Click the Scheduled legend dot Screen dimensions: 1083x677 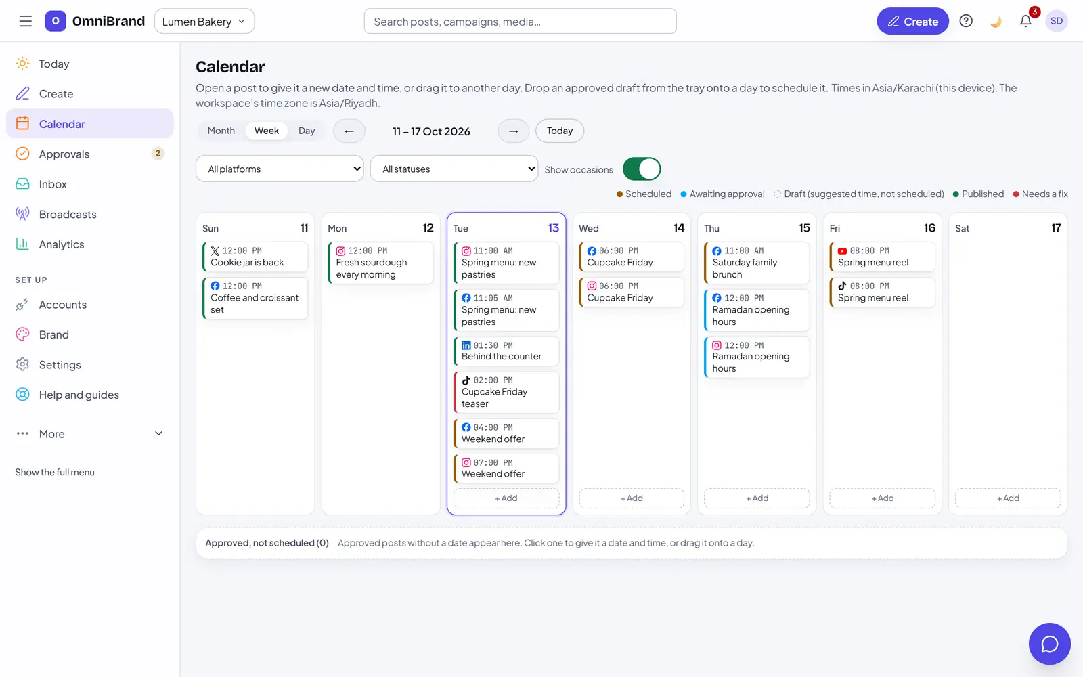tap(619, 194)
